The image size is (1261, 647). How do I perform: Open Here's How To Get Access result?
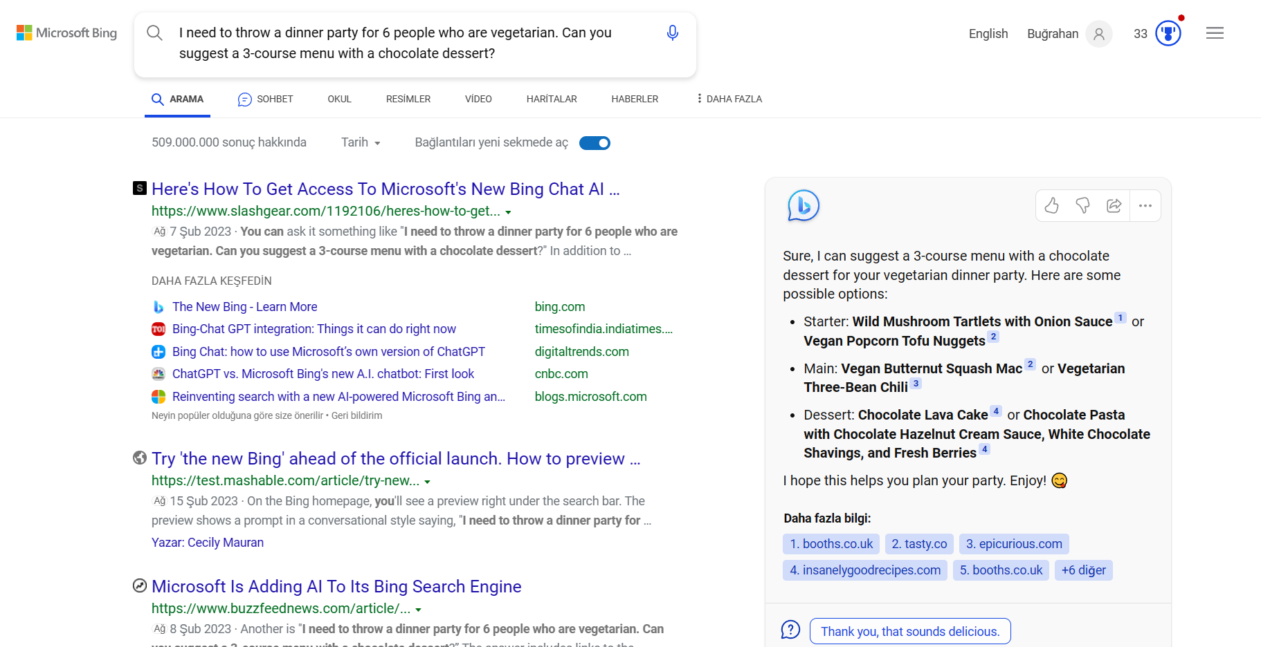point(385,189)
